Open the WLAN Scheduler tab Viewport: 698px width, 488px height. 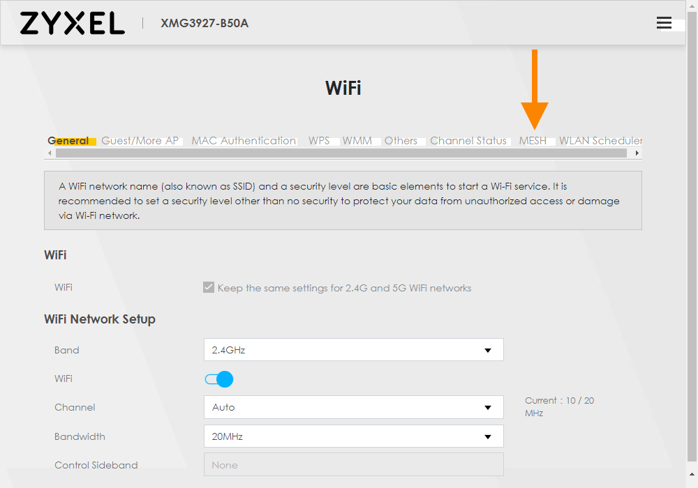600,141
